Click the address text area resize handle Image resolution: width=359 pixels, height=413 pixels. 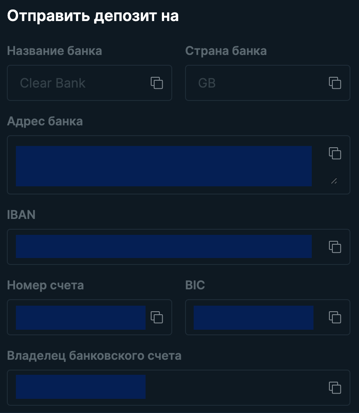[334, 181]
